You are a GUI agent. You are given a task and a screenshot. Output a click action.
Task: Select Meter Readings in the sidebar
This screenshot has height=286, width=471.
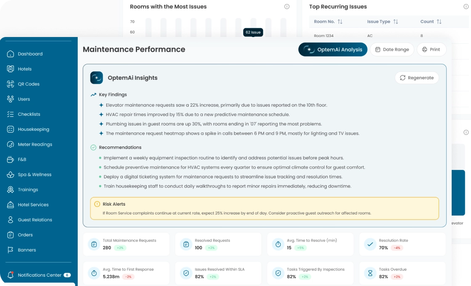[35, 144]
